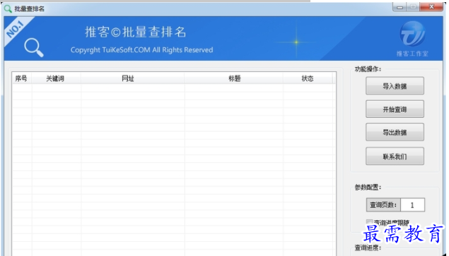
Task: Click the 推客©批量查排名 banner title
Action: tap(136, 32)
